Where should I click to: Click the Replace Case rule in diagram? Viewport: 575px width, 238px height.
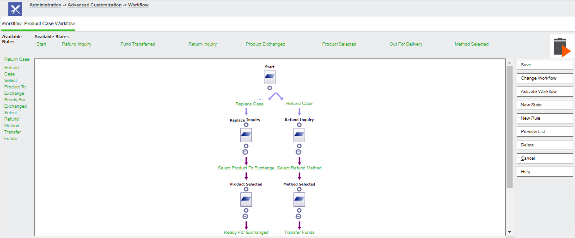click(x=250, y=104)
